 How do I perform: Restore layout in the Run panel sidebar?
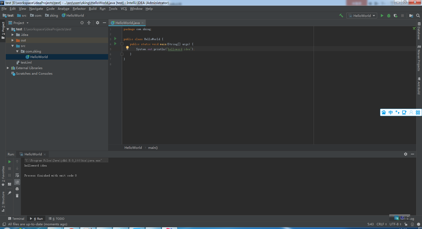coord(9,184)
